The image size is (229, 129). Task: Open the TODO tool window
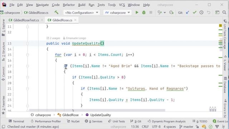tap(200, 121)
